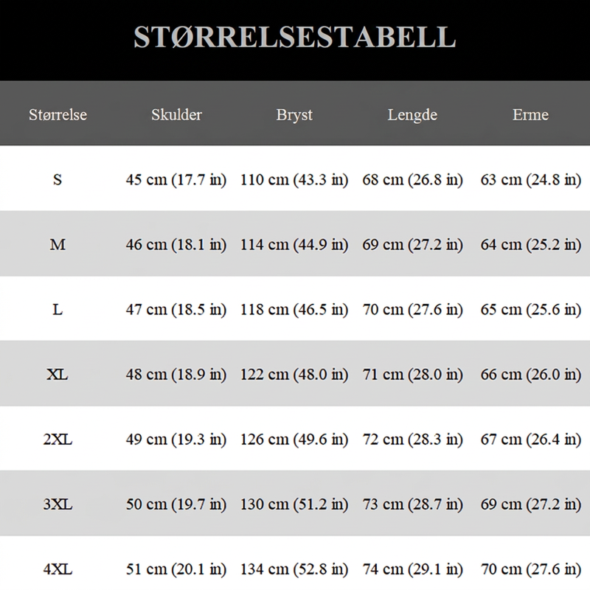The image size is (590, 590).
Task: Click the STØRRELSESTABELL title
Action: click(x=294, y=37)
